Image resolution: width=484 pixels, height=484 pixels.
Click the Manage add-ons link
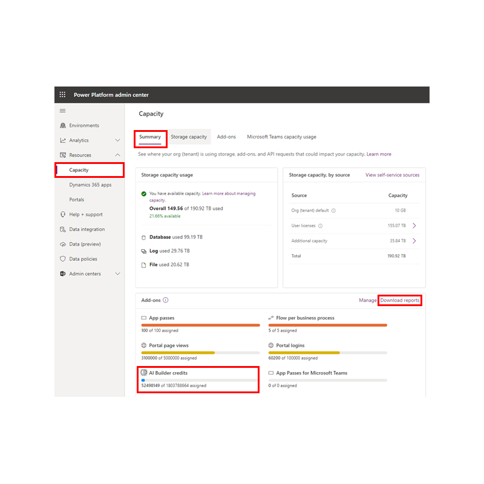coord(368,300)
